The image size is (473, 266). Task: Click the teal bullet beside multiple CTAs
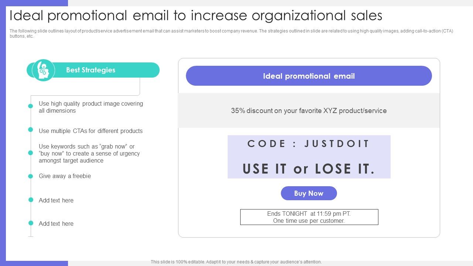pos(31,129)
